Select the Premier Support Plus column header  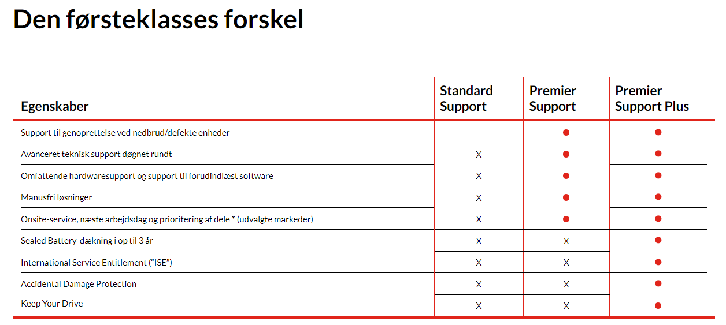click(x=651, y=99)
